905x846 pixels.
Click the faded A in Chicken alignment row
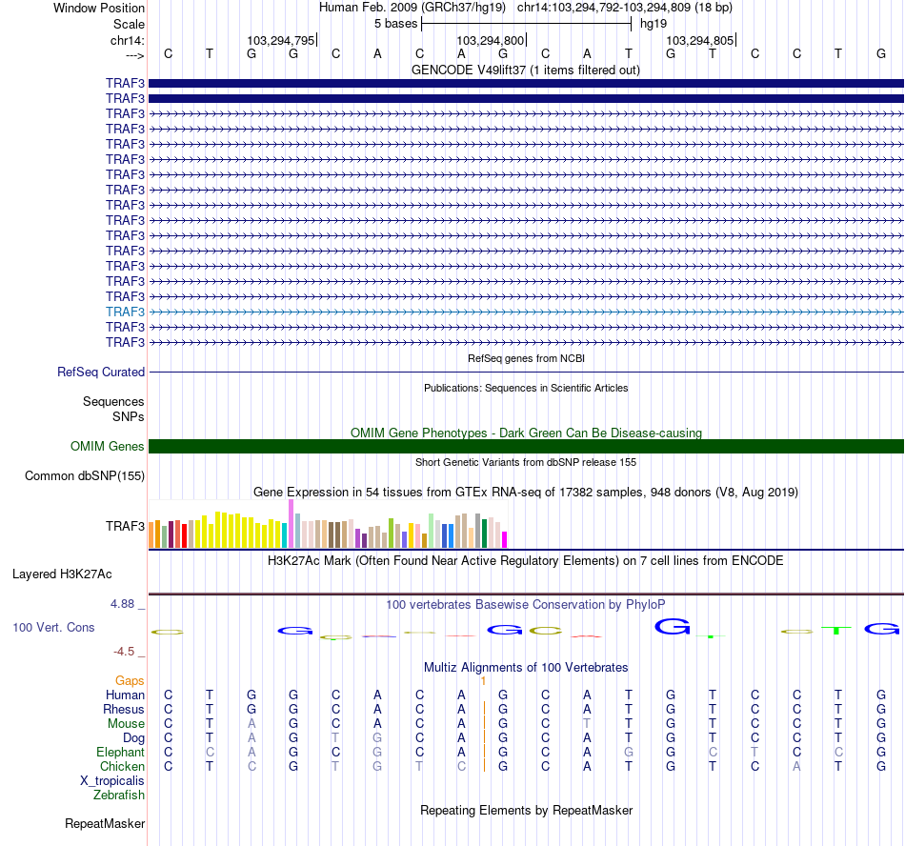pyautogui.click(x=796, y=766)
